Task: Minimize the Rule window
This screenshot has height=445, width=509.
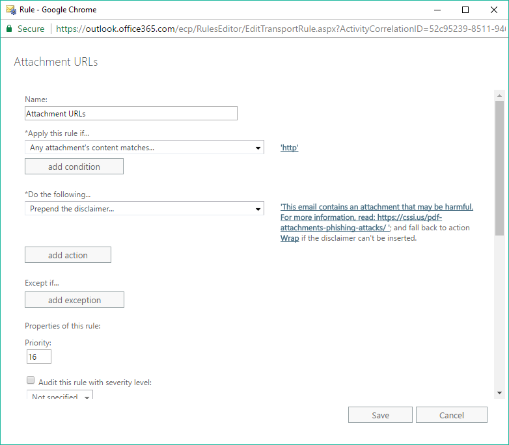Action: point(435,10)
